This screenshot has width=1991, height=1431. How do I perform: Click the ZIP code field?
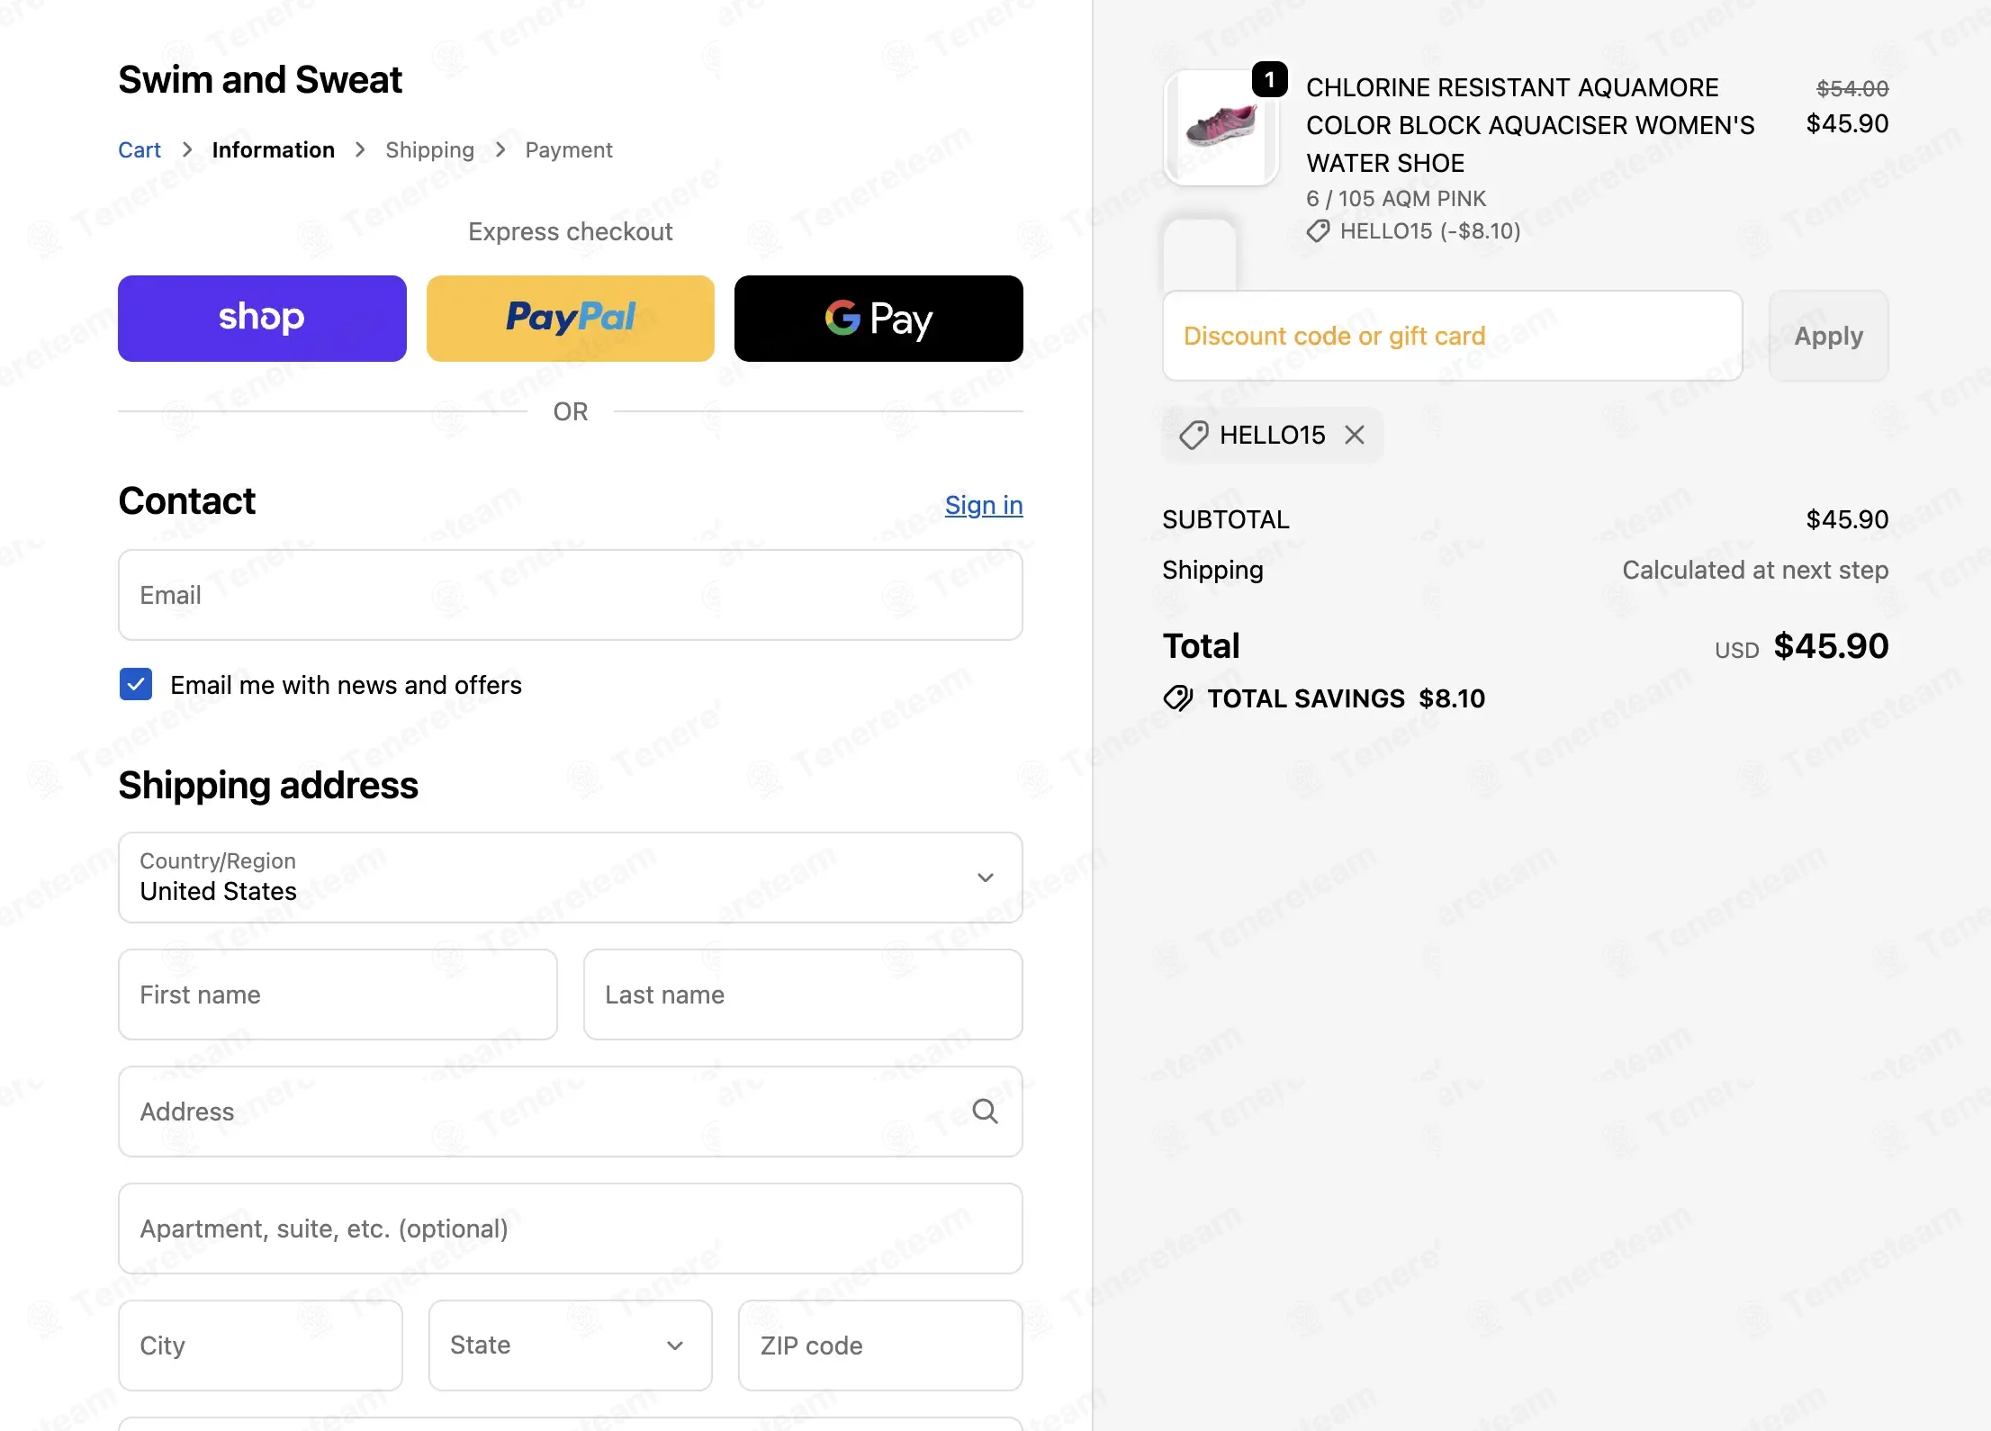point(879,1345)
